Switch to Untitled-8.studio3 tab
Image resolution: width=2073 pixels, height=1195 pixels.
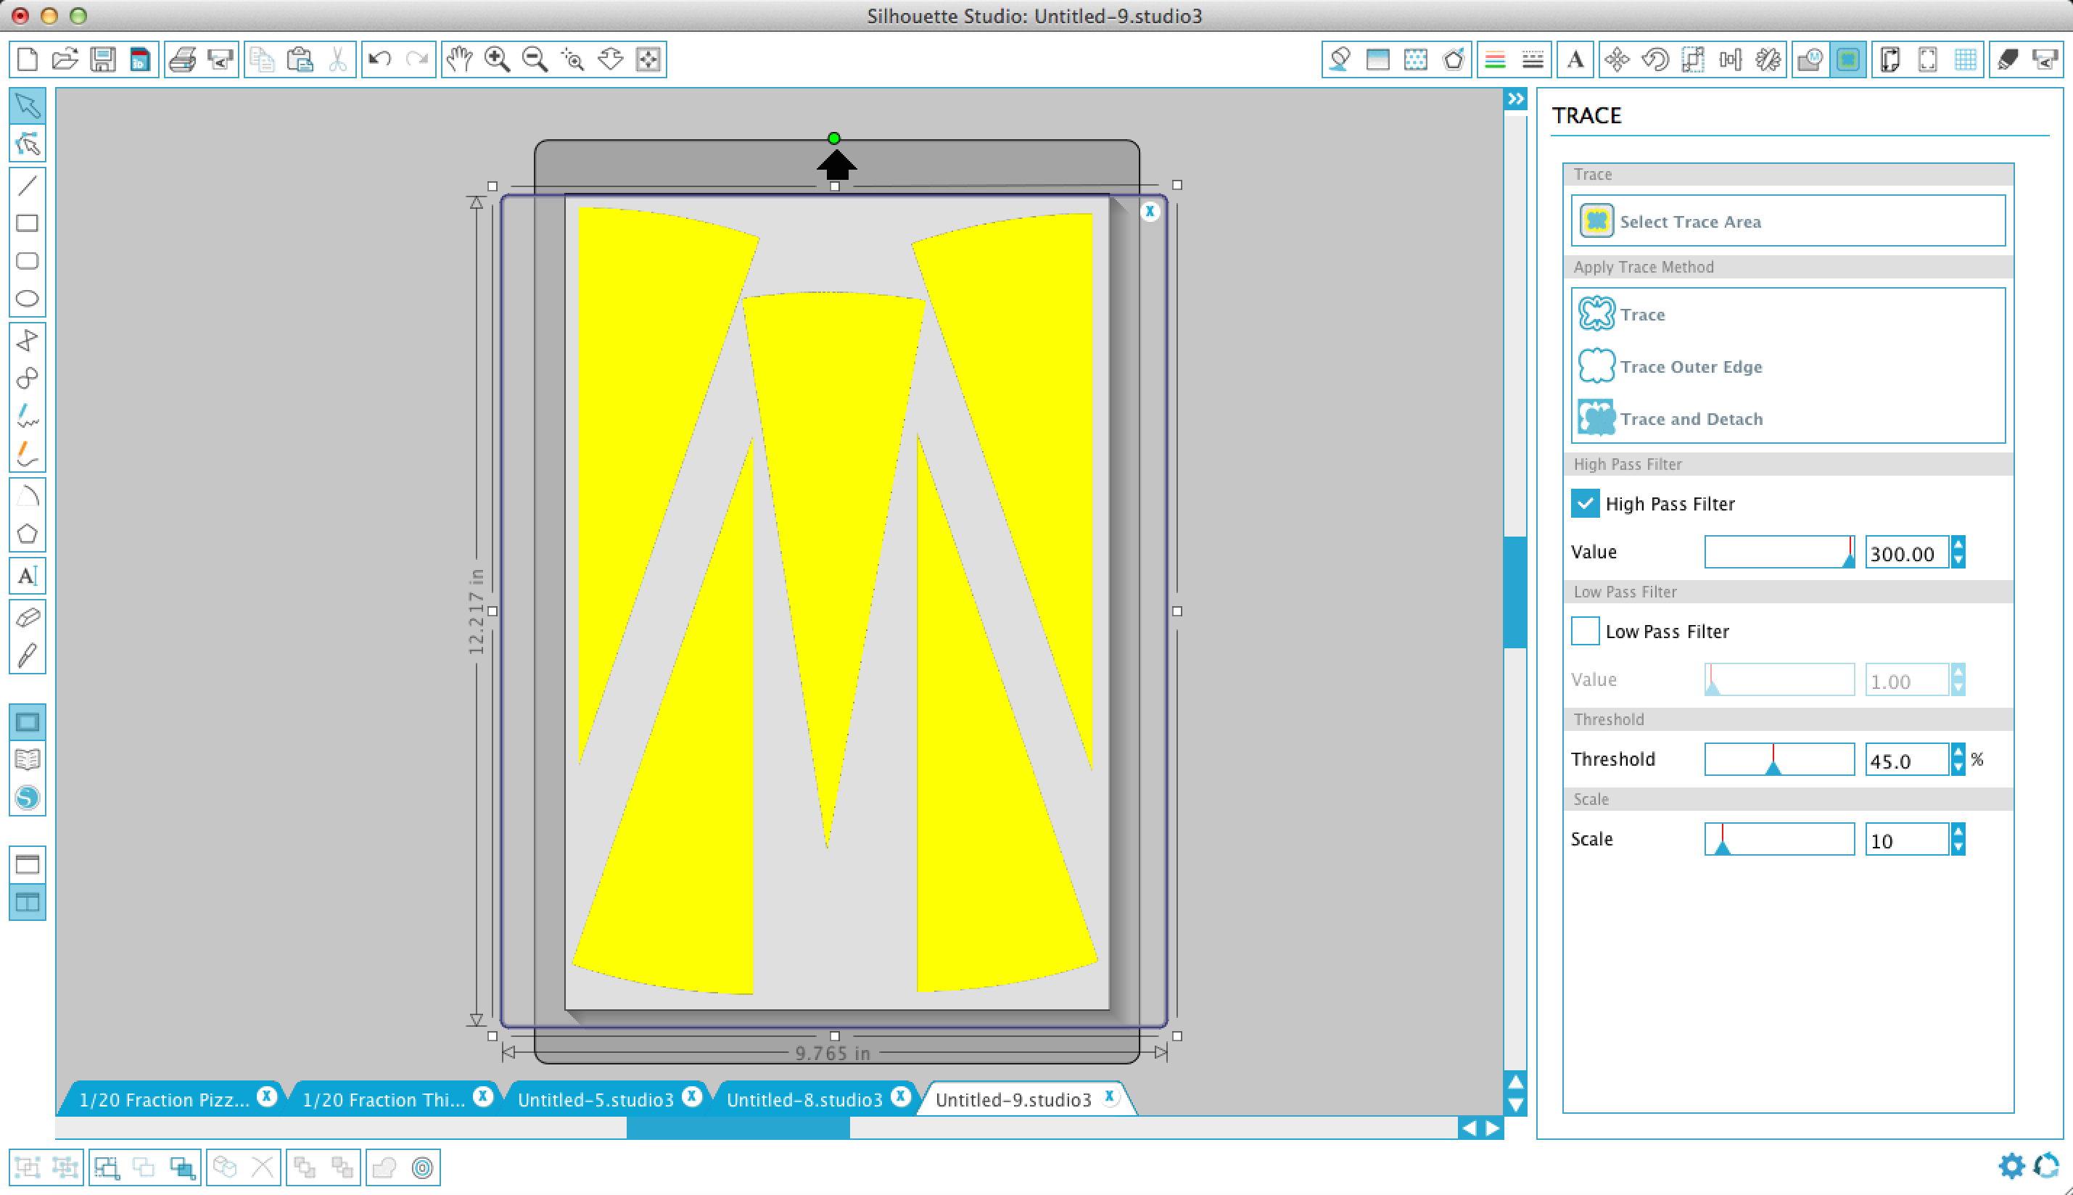pyautogui.click(x=804, y=1099)
